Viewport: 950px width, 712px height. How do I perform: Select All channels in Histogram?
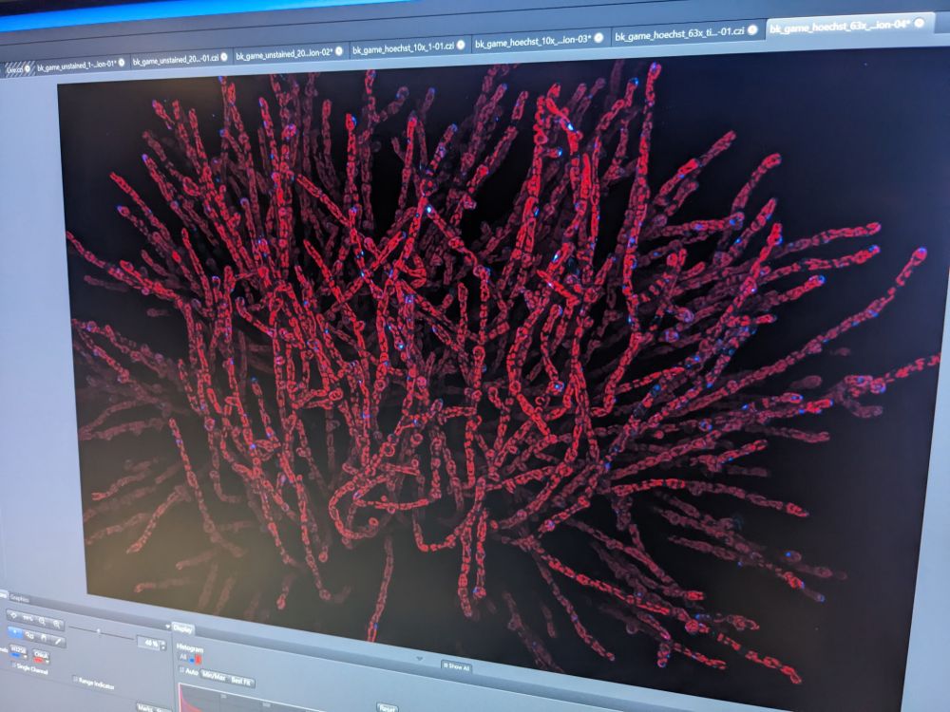pos(182,656)
